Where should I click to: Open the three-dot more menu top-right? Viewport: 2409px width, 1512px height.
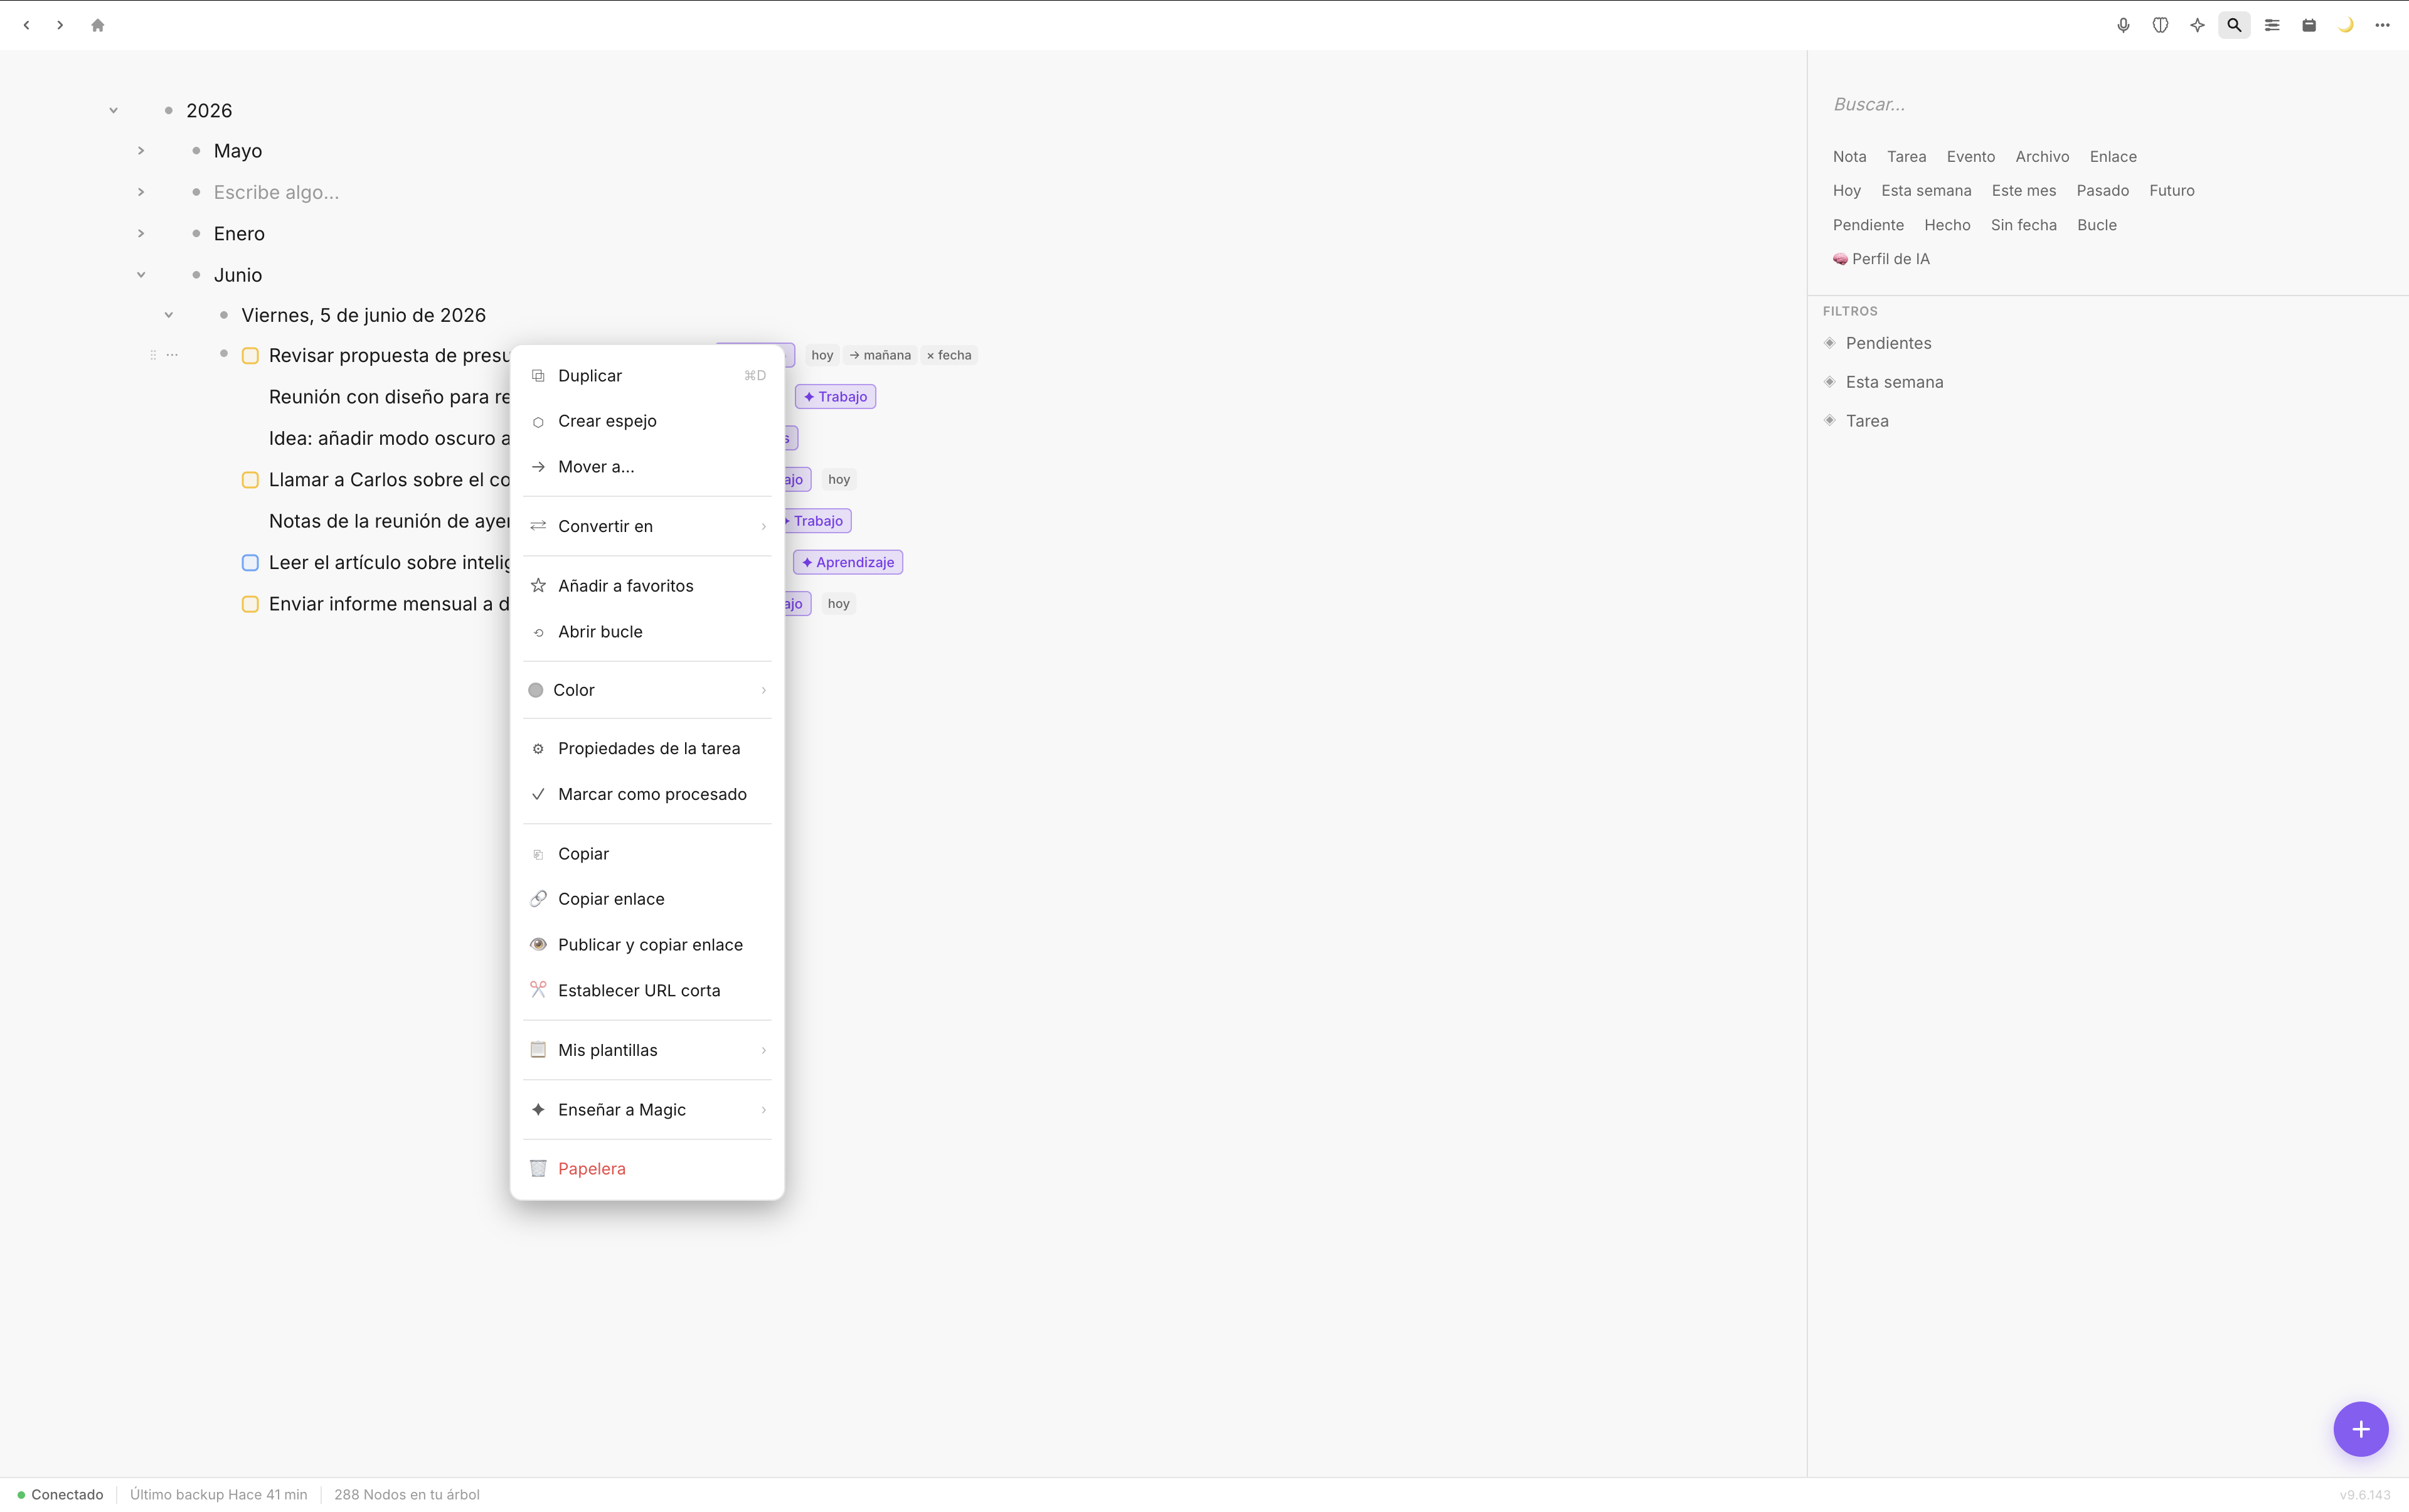coord(2383,25)
